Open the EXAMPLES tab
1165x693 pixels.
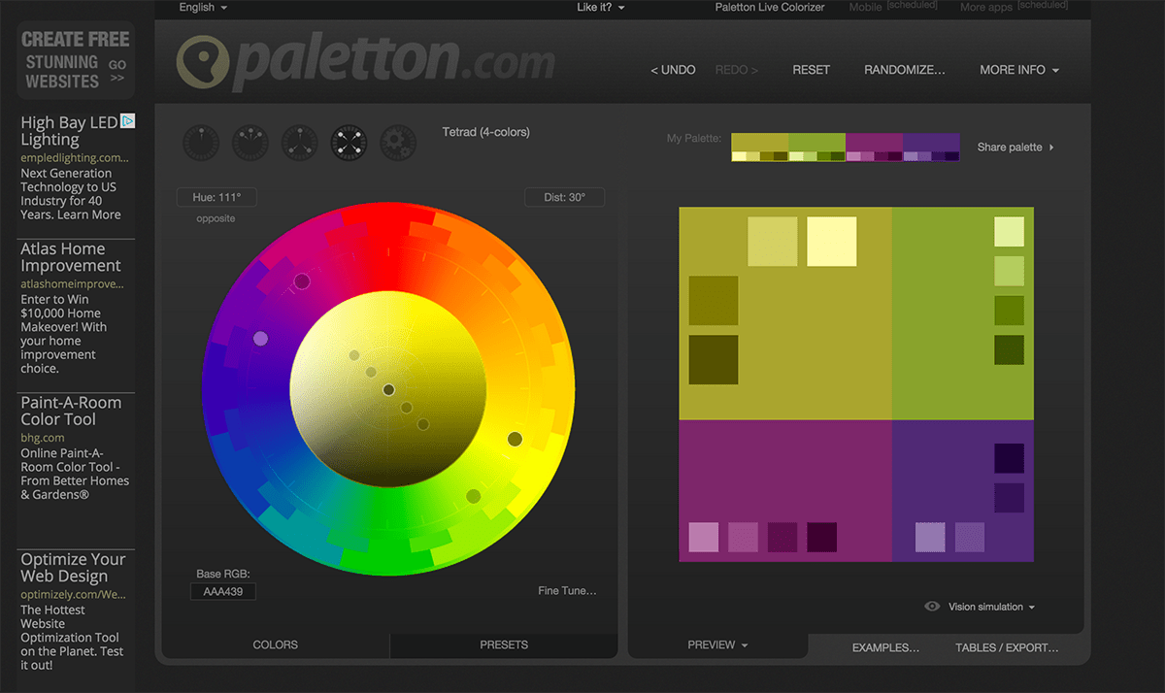point(884,647)
